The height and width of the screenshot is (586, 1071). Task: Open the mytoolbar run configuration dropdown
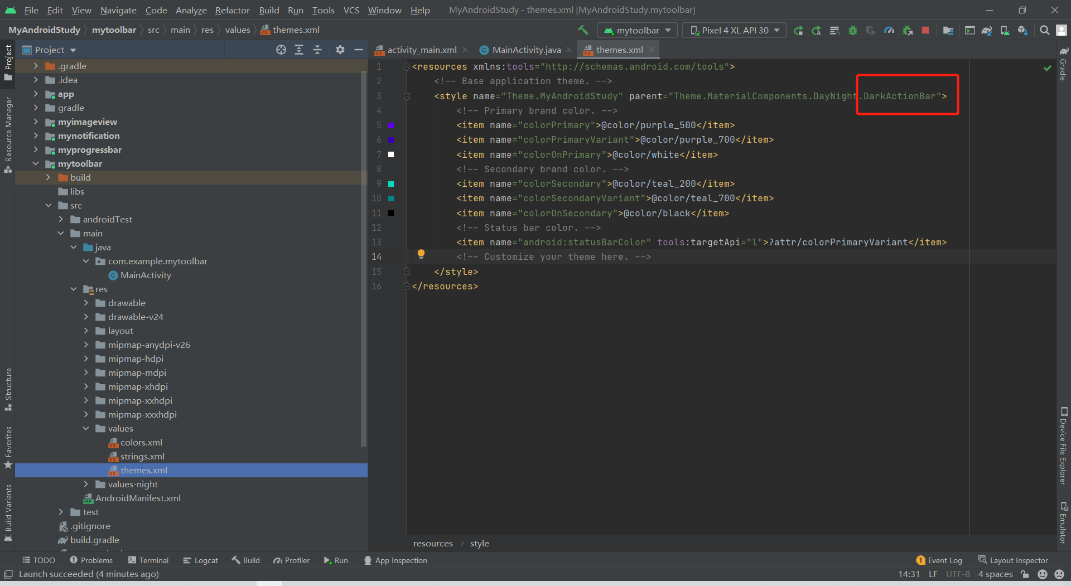[636, 30]
